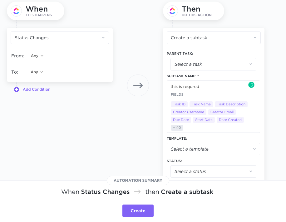Click the plus icon next to Add Condition
This screenshot has height=222, width=286.
16,89
